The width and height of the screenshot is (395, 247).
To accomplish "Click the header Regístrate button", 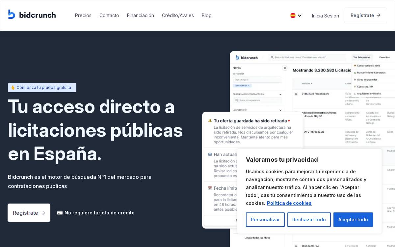I will click(365, 15).
